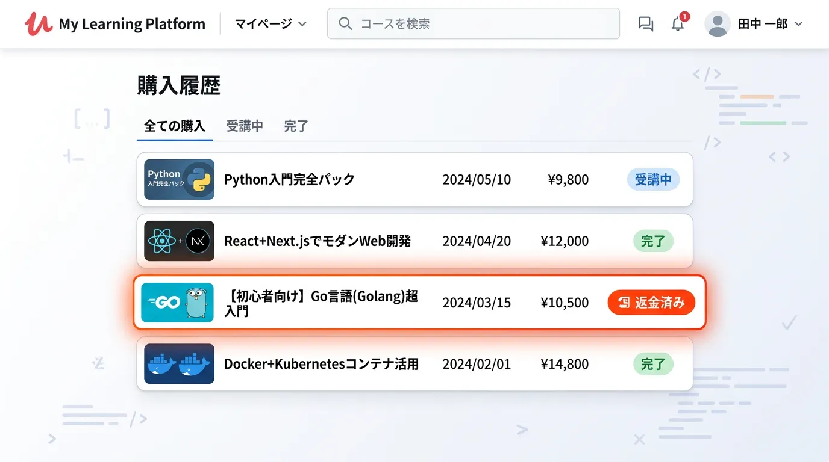Switch to the 全ての購入 tab
This screenshot has width=829, height=462.
click(x=175, y=126)
